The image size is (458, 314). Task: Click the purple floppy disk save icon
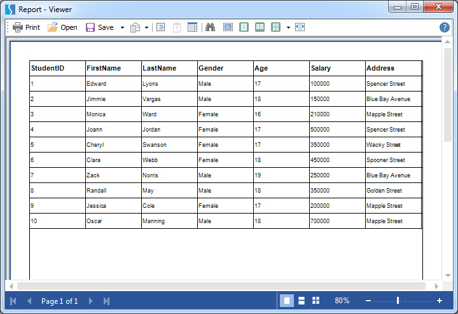[x=90, y=27]
